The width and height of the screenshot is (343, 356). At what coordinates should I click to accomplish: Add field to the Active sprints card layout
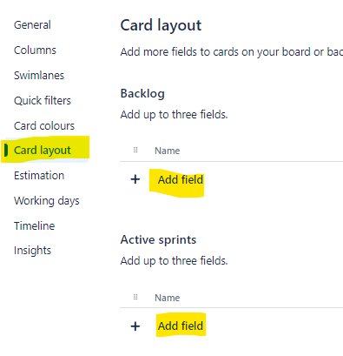click(x=181, y=326)
